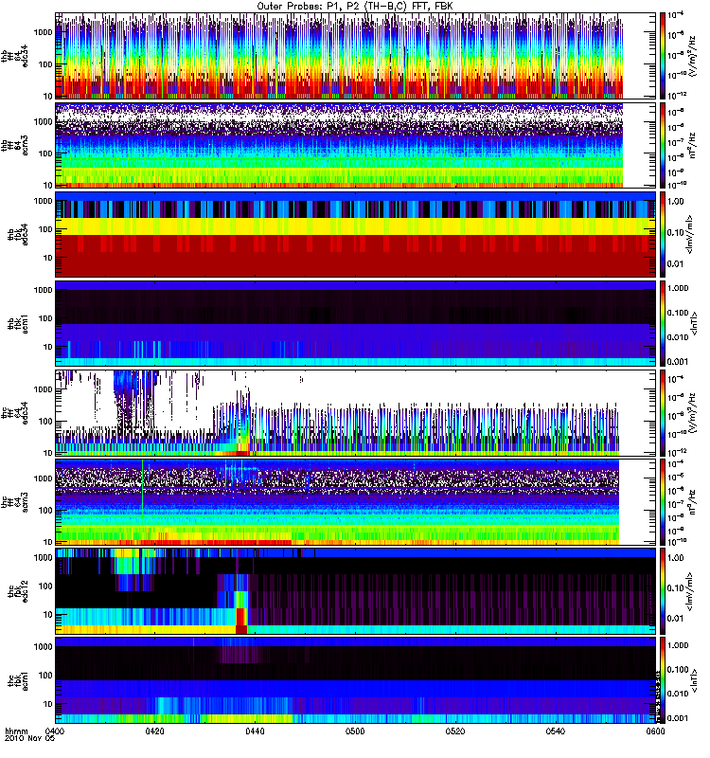Click the '<|mV/m|>' unit label of thb fbk panel
This screenshot has height=758, width=710.
[690, 234]
